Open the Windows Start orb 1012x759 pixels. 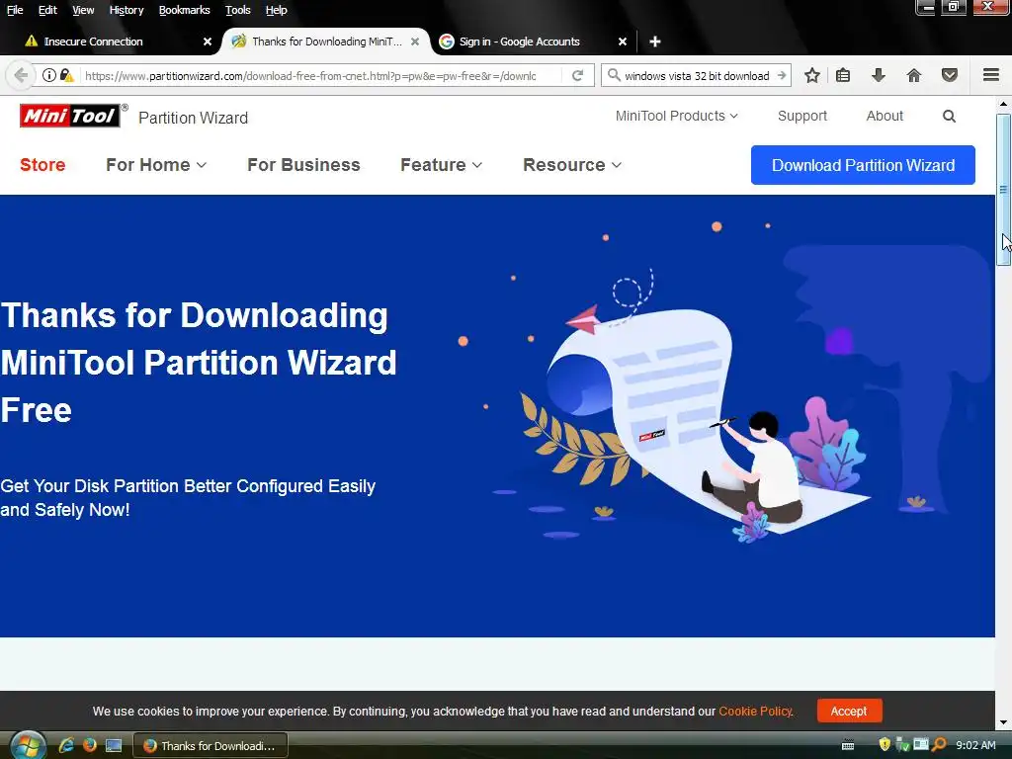(28, 745)
